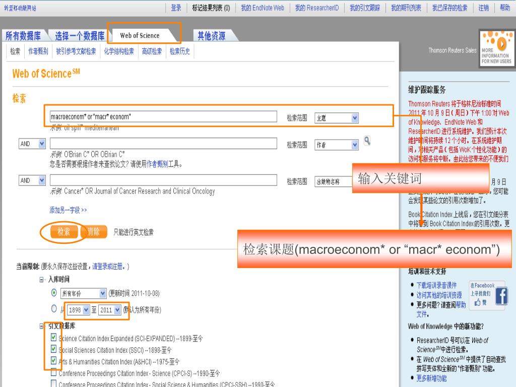Open the basic Search sub-tab
The image size is (516, 387).
tap(15, 51)
